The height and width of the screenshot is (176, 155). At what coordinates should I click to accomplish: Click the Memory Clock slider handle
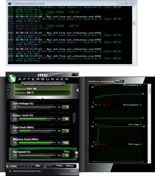click(51, 143)
